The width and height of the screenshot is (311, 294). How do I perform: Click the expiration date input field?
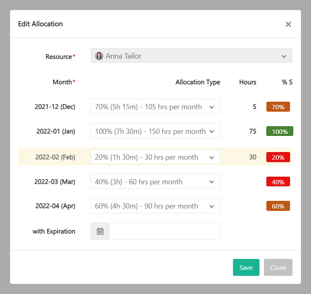pyautogui.click(x=165, y=231)
